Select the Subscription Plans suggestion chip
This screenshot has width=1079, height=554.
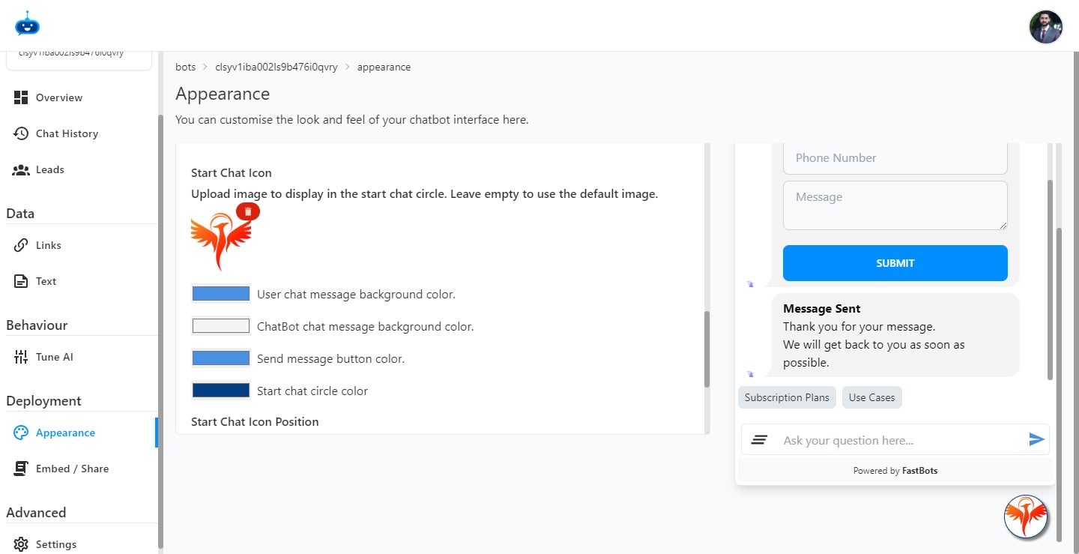click(x=787, y=397)
